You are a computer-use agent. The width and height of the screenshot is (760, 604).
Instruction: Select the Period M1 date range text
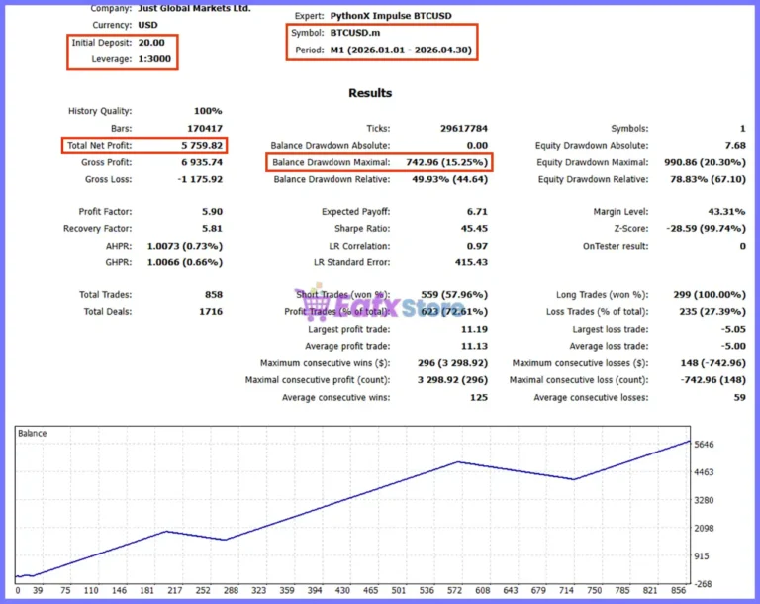coord(401,50)
